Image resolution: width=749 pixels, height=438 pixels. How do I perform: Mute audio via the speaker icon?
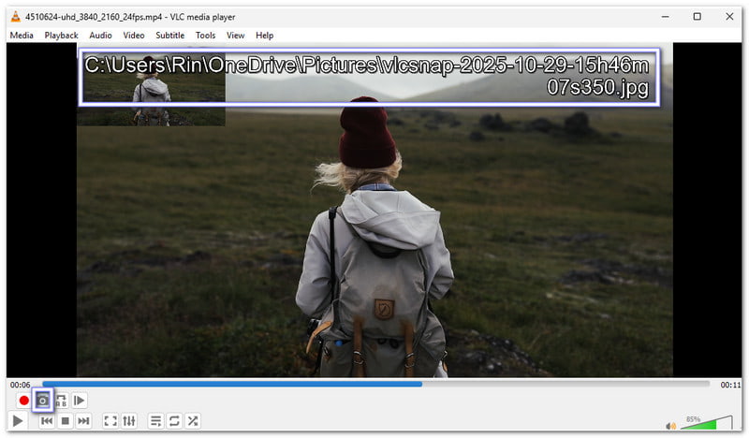(670, 426)
